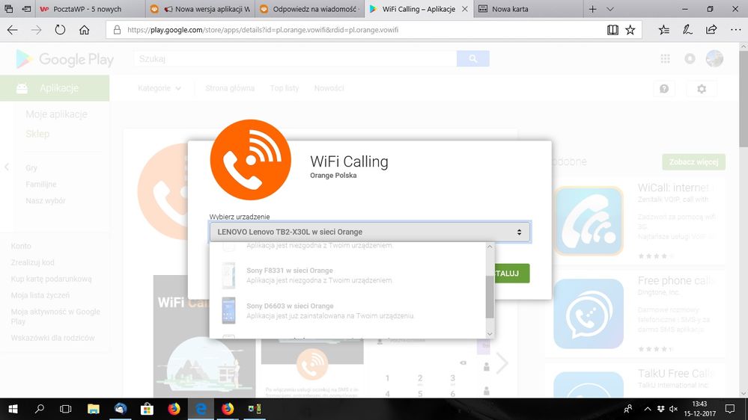Open the Kategorie dropdown

click(159, 88)
